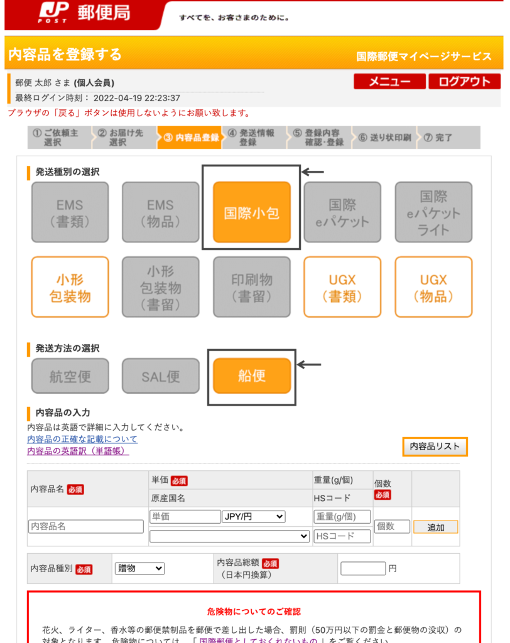Image resolution: width=510 pixels, height=643 pixels.
Task: Select UGX（物品） shipping type
Action: (433, 287)
